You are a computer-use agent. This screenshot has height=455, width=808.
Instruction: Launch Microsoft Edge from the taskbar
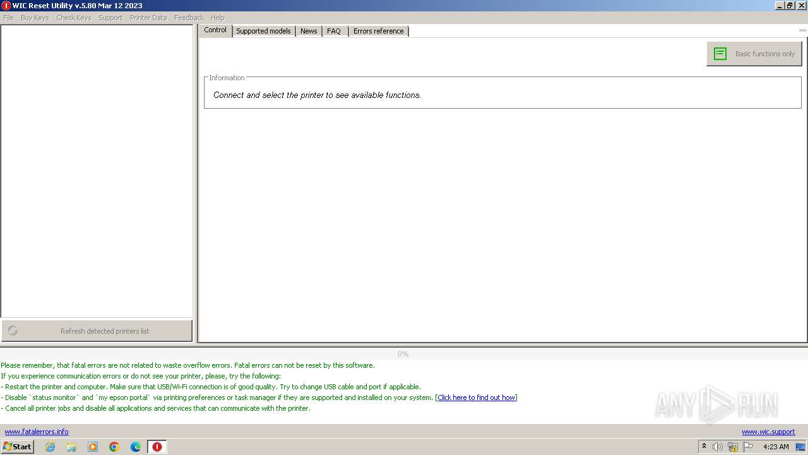tap(136, 447)
